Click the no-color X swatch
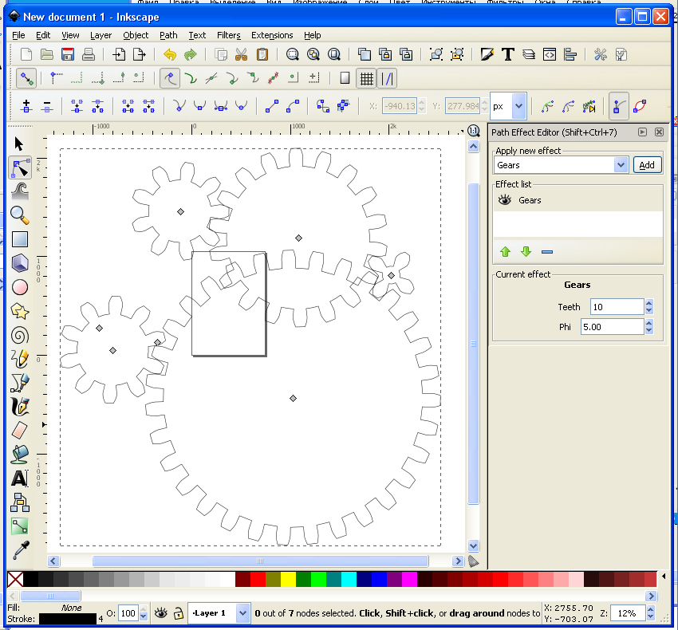The width and height of the screenshot is (678, 630). coord(15,580)
